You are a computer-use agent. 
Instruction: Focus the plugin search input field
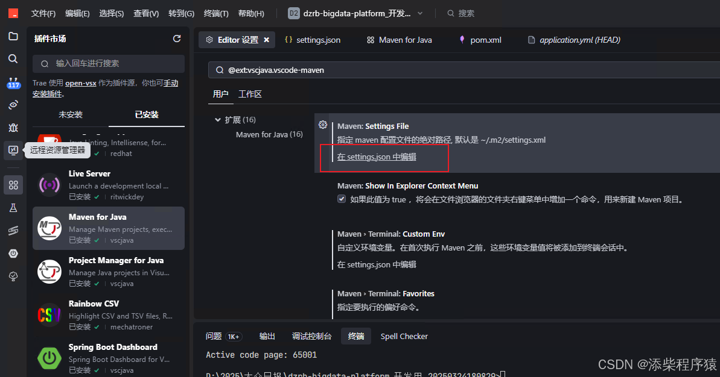point(109,64)
